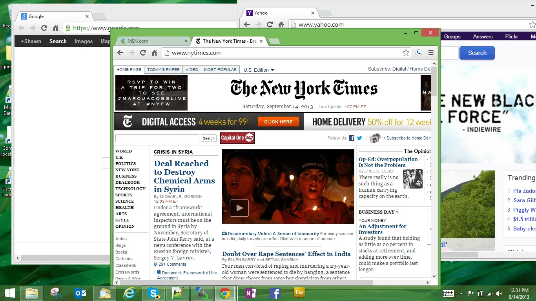Click the home icon in the Yahoo window
This screenshot has height=301, width=536.
coord(281,24)
